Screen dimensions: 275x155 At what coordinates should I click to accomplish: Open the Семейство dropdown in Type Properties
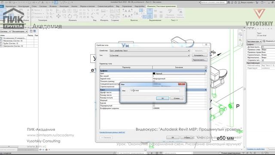click(150, 51)
